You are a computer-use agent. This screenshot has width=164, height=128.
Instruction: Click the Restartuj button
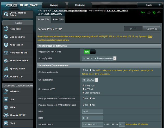(x=80, y=5)
